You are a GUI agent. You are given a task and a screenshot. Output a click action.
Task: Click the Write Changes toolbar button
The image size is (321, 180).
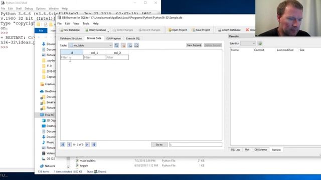pyautogui.click(x=123, y=30)
